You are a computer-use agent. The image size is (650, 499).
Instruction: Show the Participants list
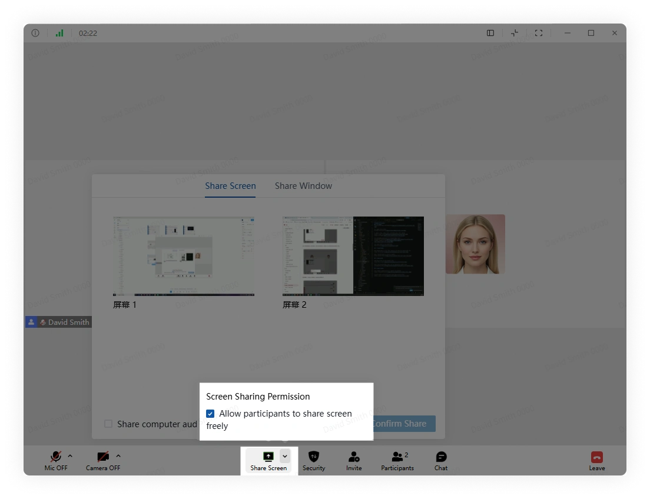point(397,461)
